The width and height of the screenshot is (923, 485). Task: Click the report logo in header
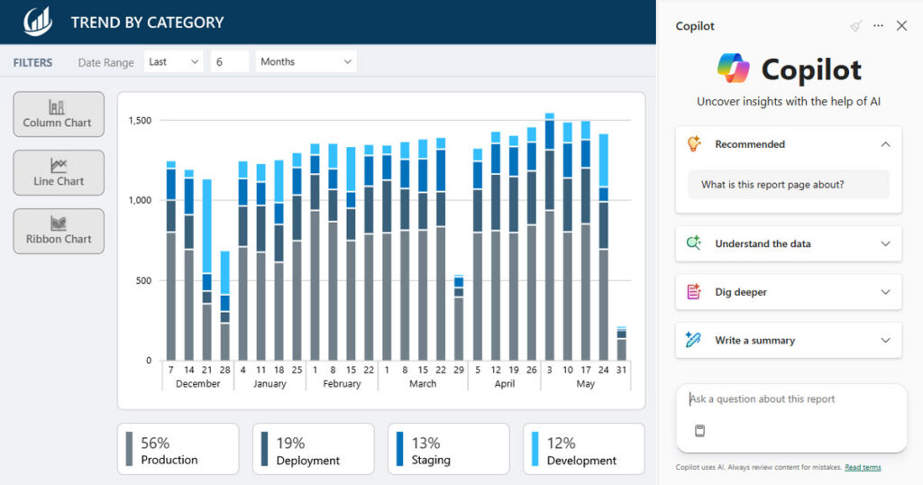point(38,22)
